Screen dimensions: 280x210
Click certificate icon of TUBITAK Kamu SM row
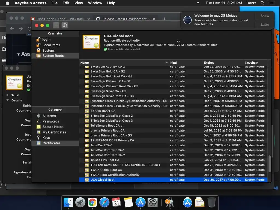pyautogui.click(x=87, y=165)
